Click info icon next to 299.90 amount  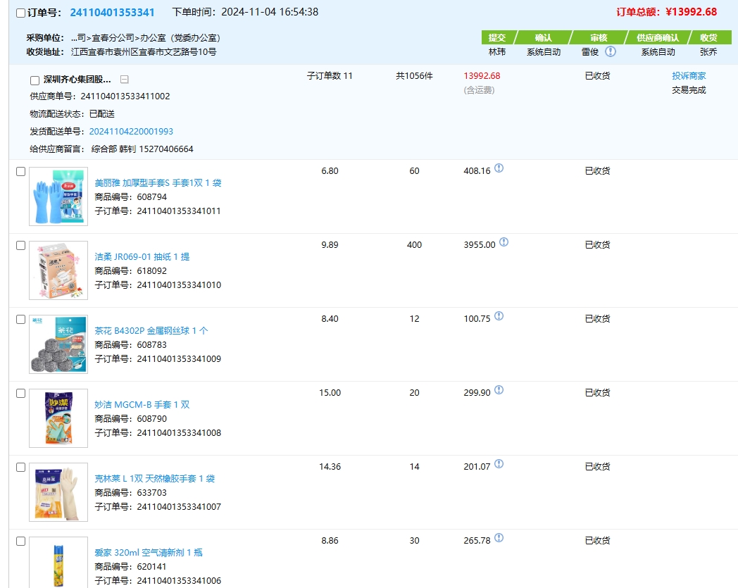coord(499,390)
